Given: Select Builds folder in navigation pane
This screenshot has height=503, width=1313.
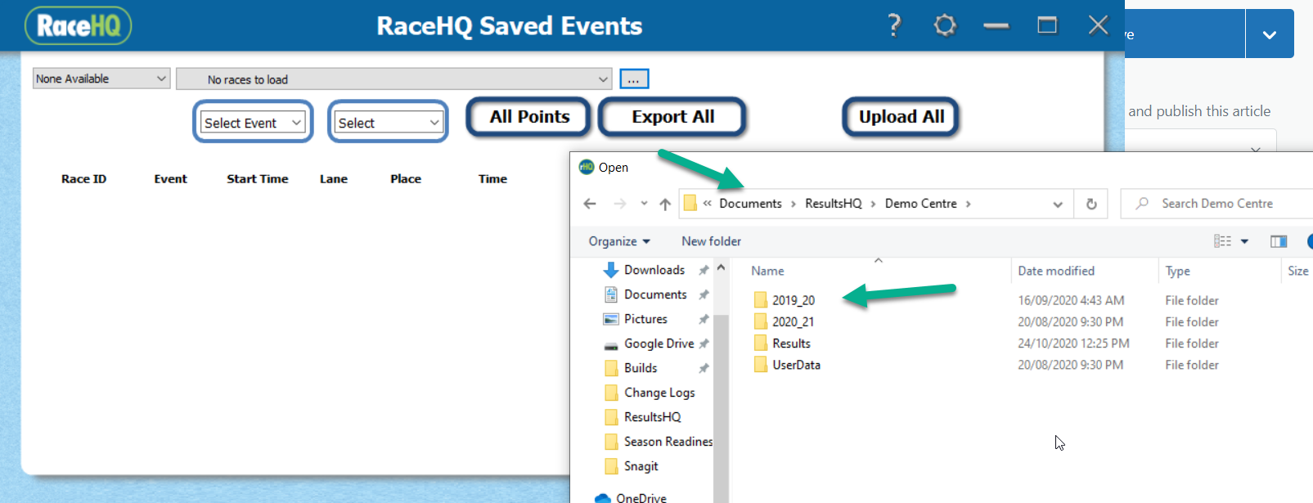Looking at the screenshot, I should click(641, 368).
